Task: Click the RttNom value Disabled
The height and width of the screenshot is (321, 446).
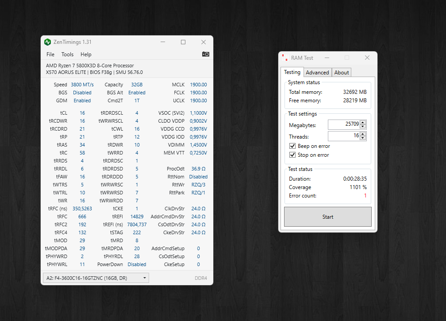Action: (x=198, y=177)
